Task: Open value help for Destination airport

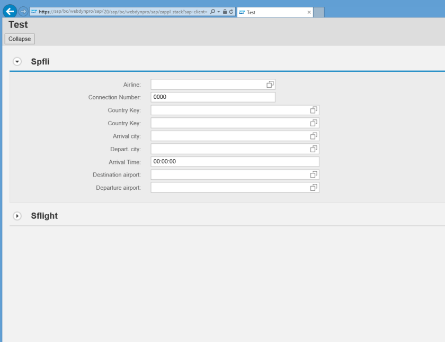Action: click(x=314, y=174)
